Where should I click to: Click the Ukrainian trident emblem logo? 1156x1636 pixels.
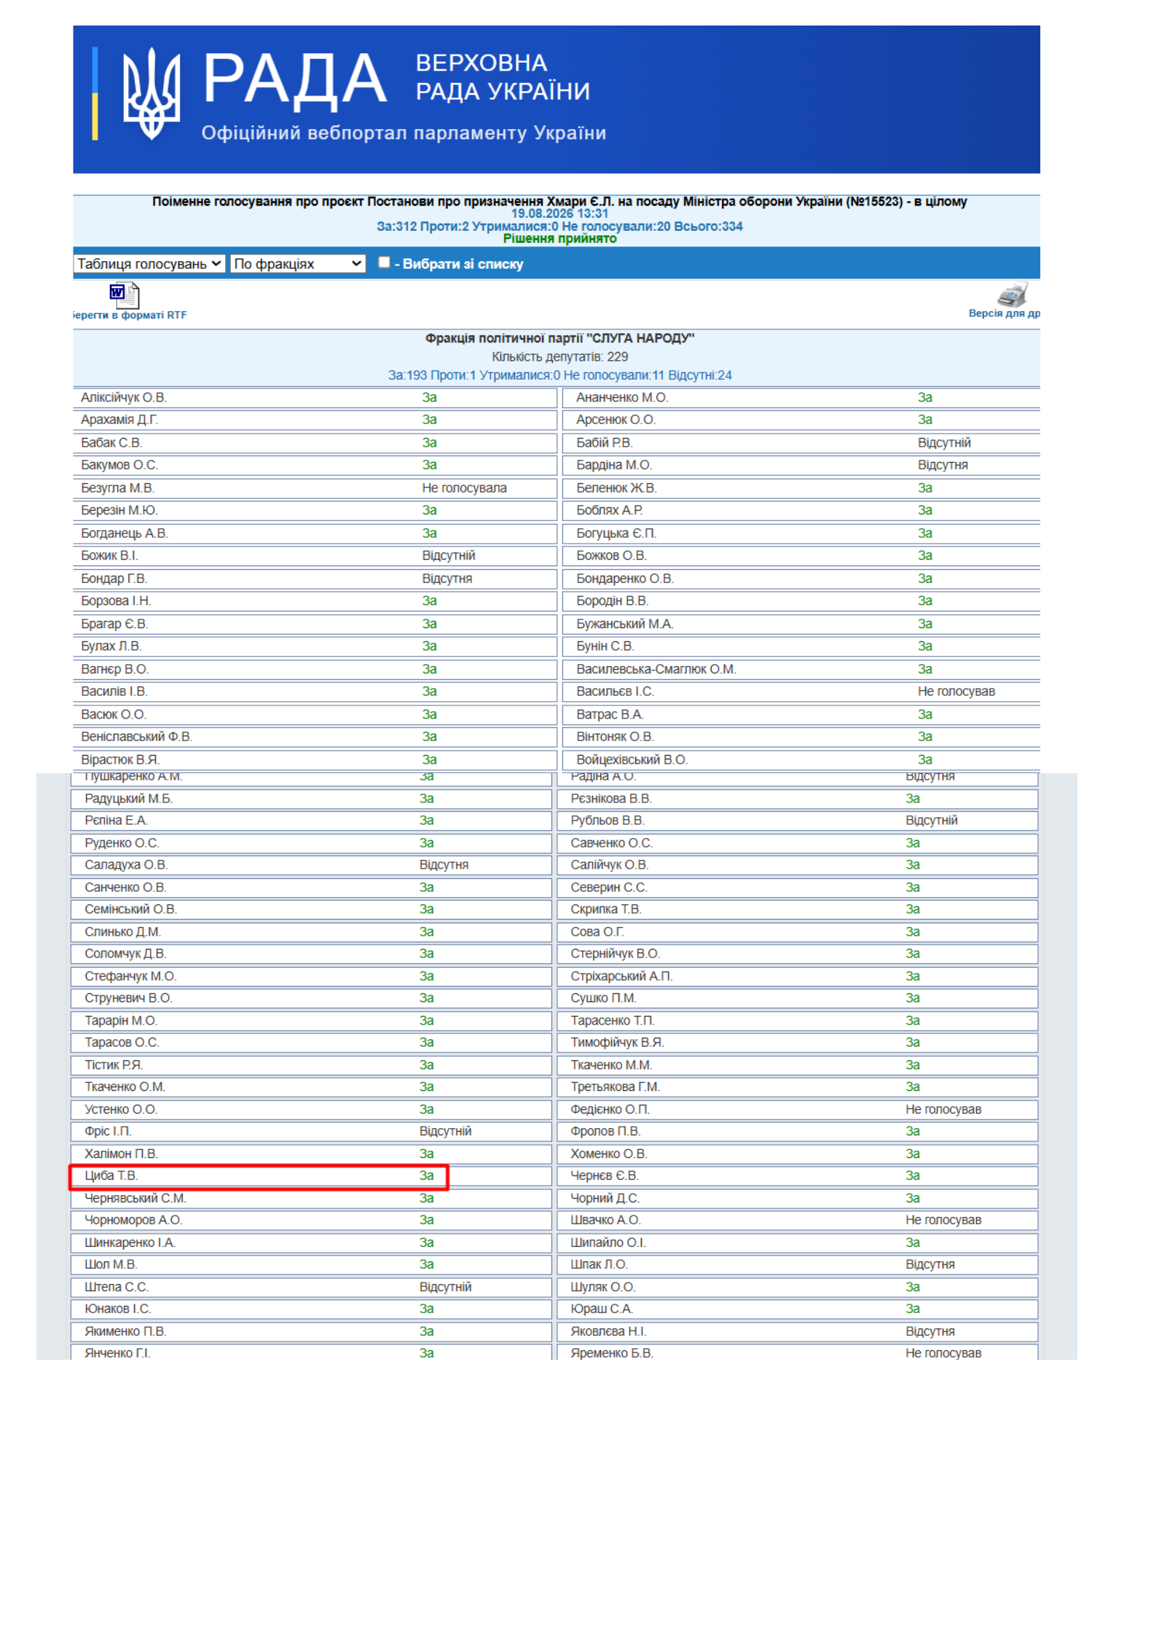[x=151, y=93]
